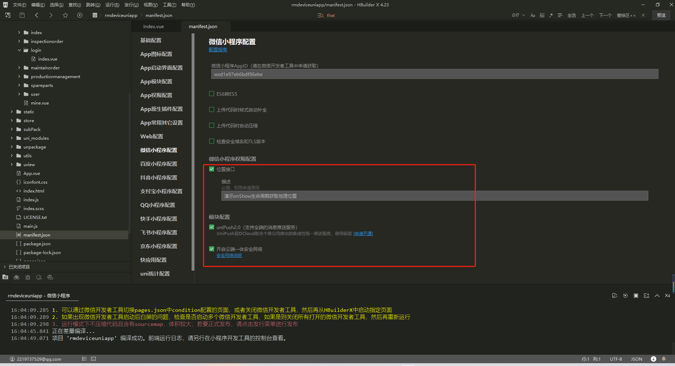Click the bookmark star icon
Screen dimensions: 675x366
click(x=65, y=15)
